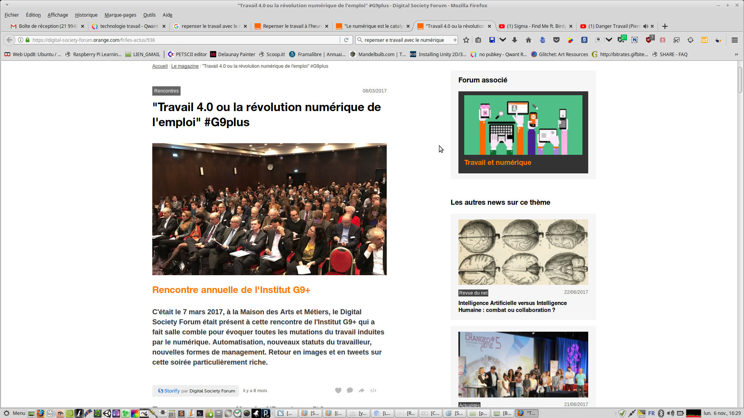Screen dimensions: 744x418
Task: Click the Pocket toolbar icon
Action: (556, 40)
